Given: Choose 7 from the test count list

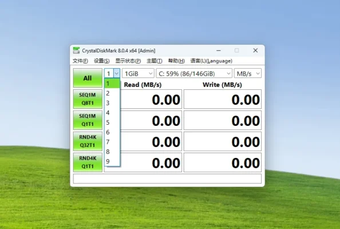Looking at the screenshot, I should 112,142.
